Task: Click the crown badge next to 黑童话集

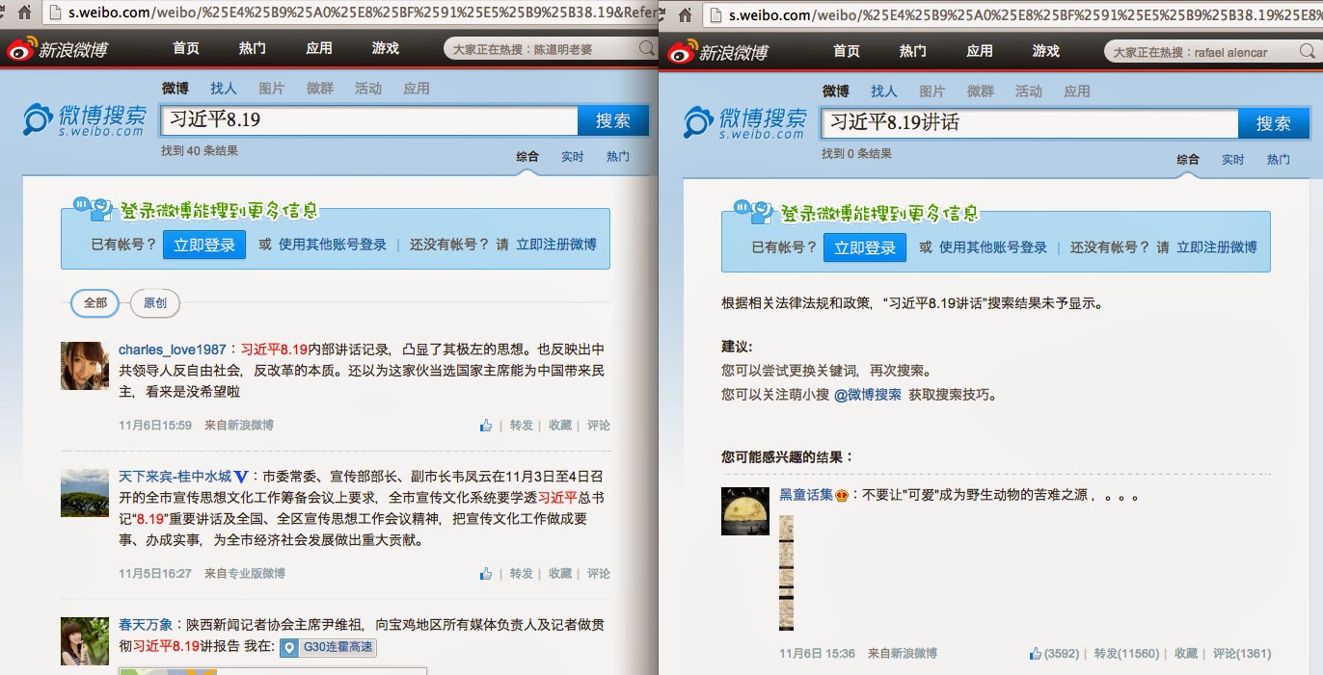Action: pyautogui.click(x=841, y=497)
